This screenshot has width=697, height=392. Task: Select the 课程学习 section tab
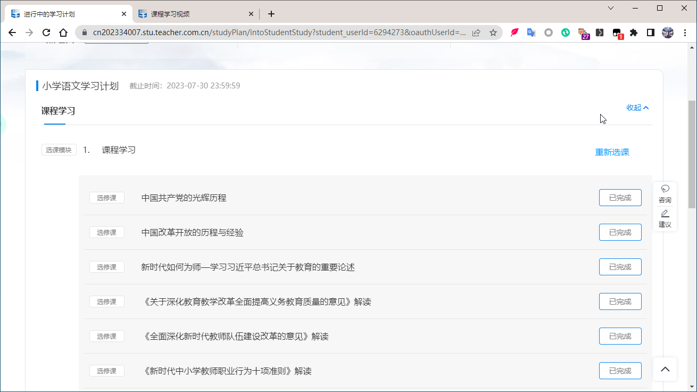pyautogui.click(x=58, y=111)
